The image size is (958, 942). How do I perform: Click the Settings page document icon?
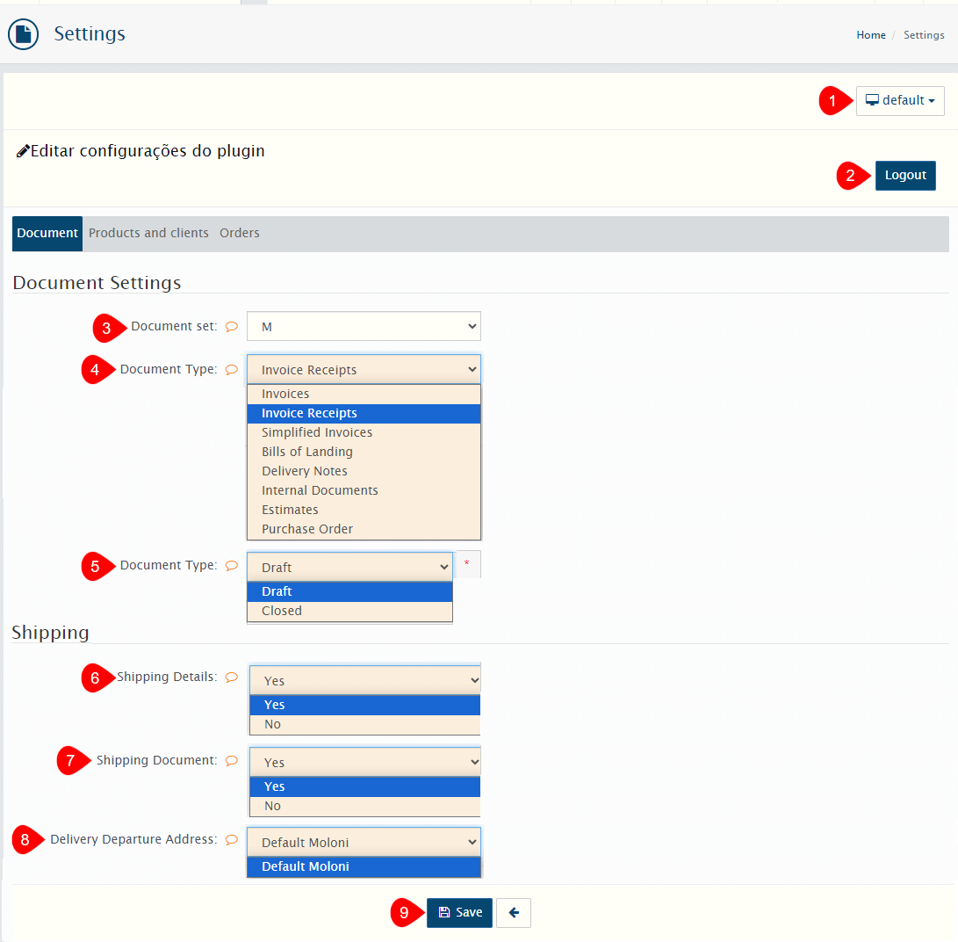point(23,34)
